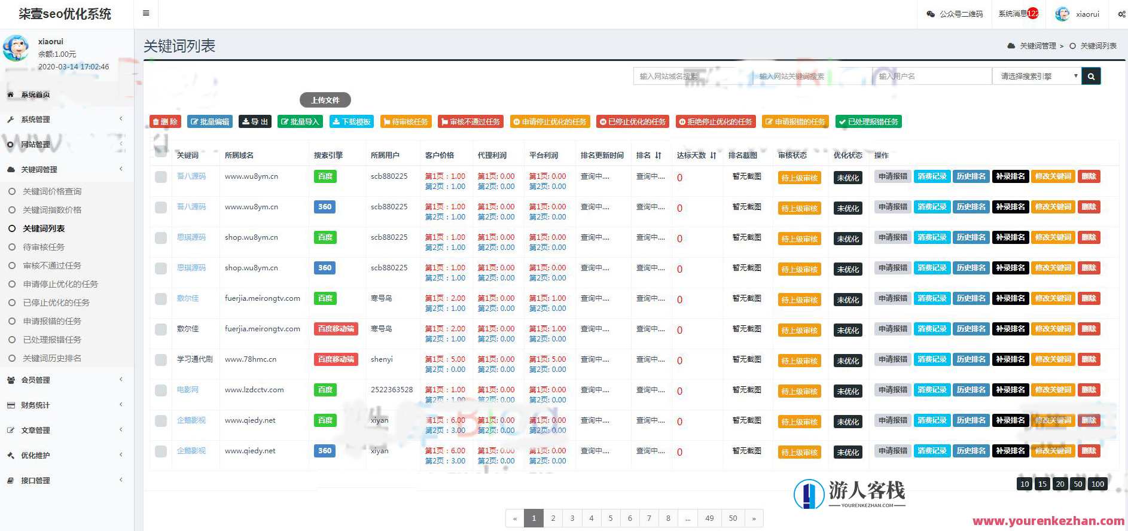Click the settings gears icon at top right
This screenshot has width=1128, height=531.
coord(1121,14)
